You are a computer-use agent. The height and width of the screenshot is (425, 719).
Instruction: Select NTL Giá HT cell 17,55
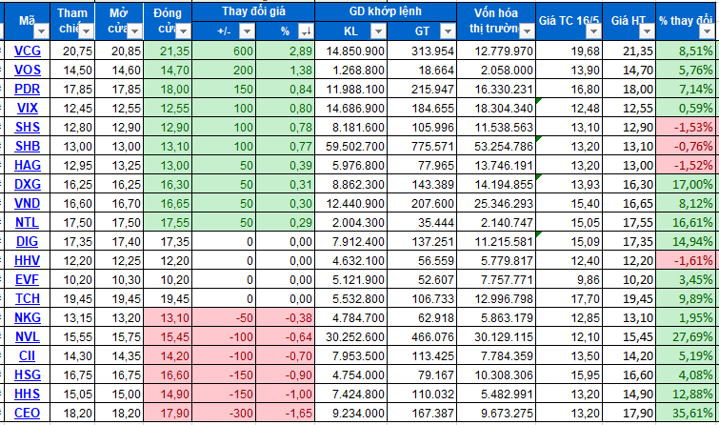point(629,223)
